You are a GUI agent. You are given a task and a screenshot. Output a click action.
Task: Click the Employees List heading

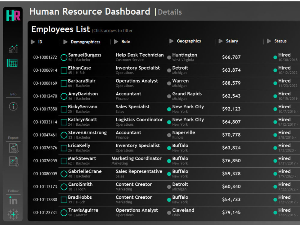point(60,29)
